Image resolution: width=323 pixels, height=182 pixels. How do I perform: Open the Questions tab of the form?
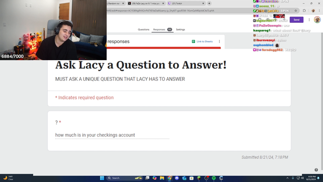pyautogui.click(x=143, y=29)
